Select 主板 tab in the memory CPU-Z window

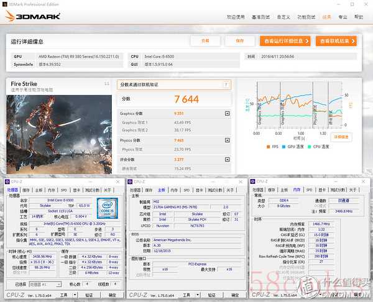pyautogui.click(x=284, y=190)
